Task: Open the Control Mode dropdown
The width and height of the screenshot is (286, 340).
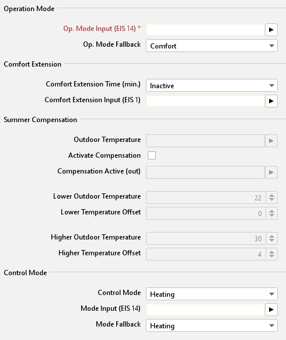Action: (212, 294)
